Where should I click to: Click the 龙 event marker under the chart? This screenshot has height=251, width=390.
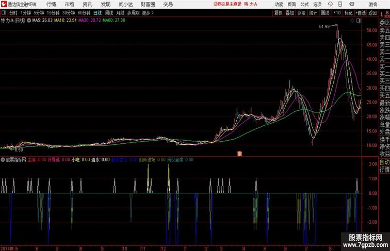(x=239, y=154)
